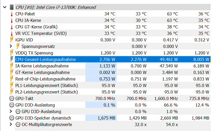Viewport: 212px width, 131px height.
Task: Click the 1,675 MB current memory value
Action: [107, 118]
